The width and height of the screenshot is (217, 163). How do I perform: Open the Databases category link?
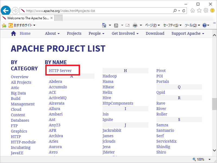tap(20, 120)
